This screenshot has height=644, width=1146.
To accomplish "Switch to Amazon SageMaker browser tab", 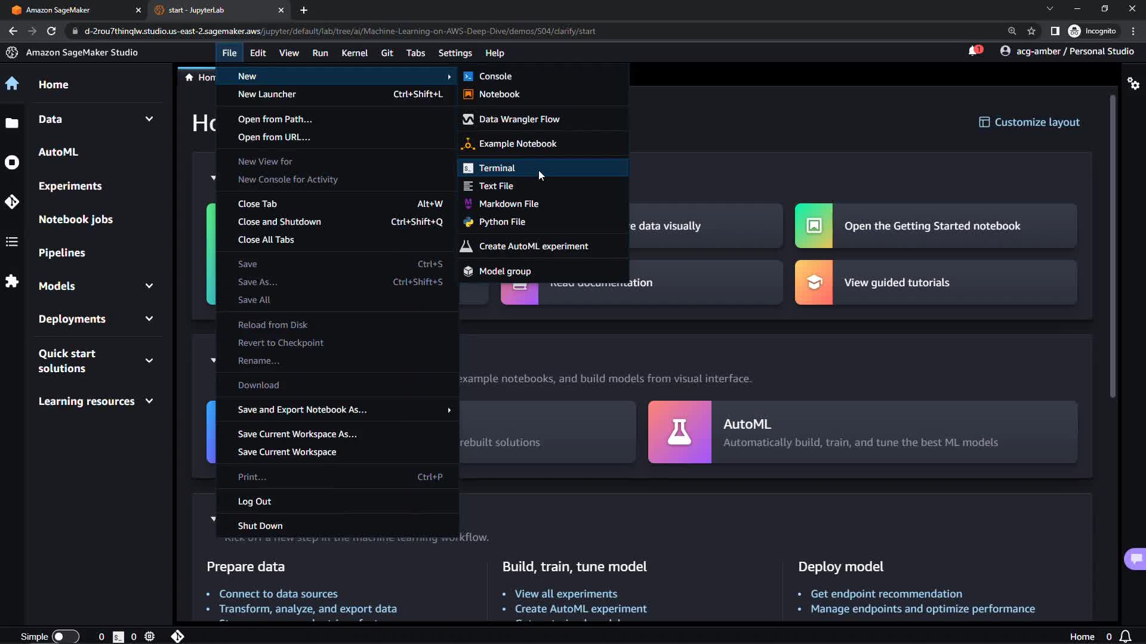I will [x=58, y=10].
